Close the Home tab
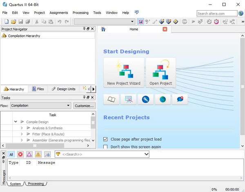 pos(165,29)
